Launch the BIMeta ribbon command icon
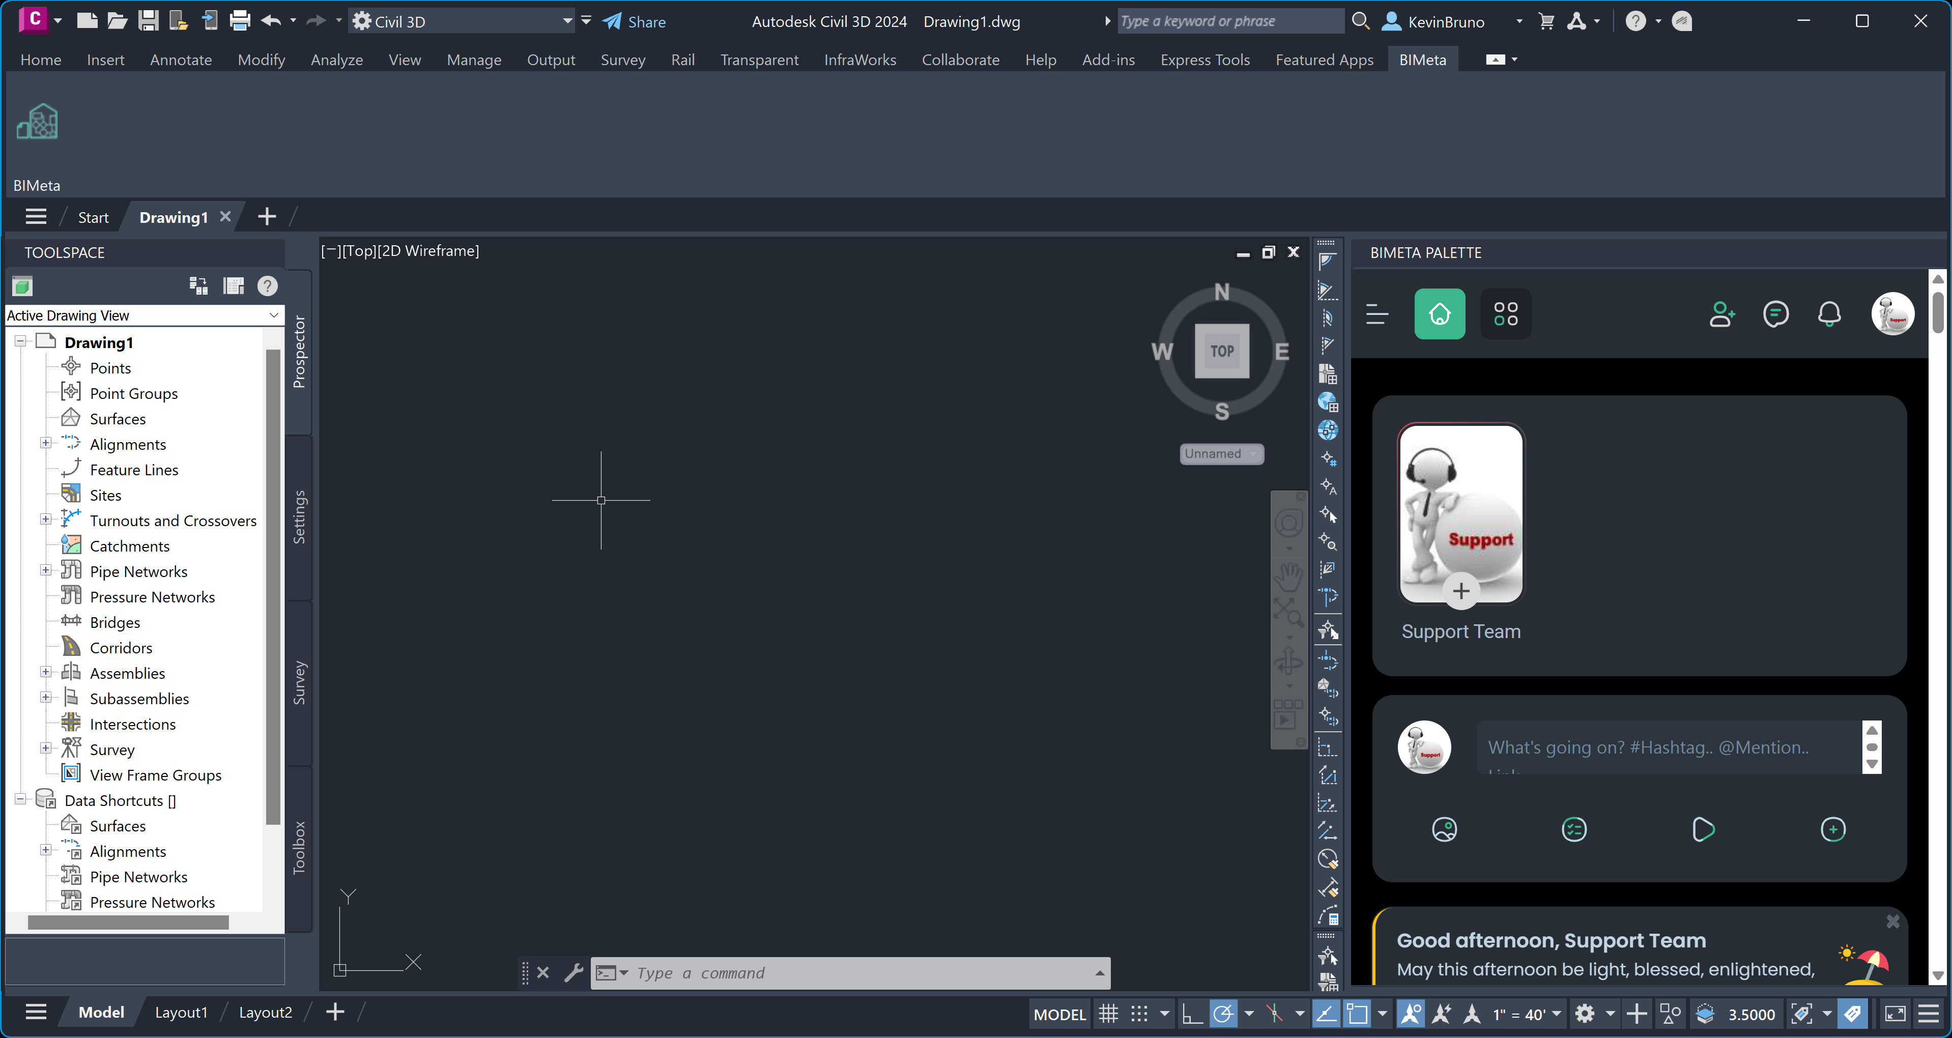This screenshot has width=1952, height=1038. pyautogui.click(x=37, y=122)
